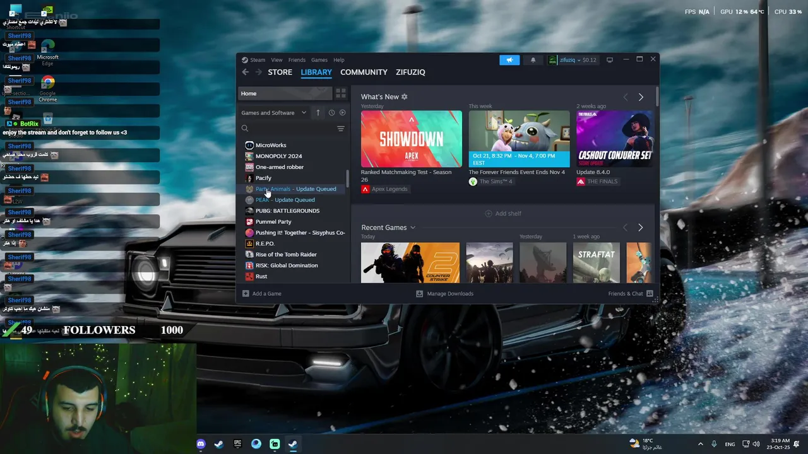Go forward with the Steam forward arrow
The image size is (808, 454).
258,72
